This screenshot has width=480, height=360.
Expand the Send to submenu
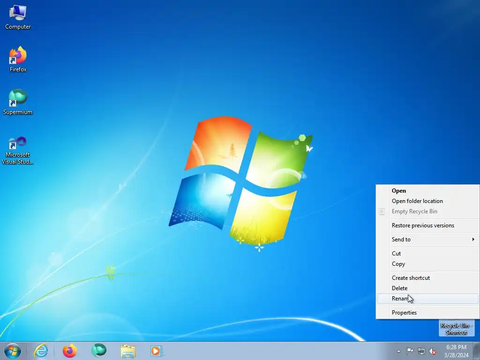(x=427, y=240)
